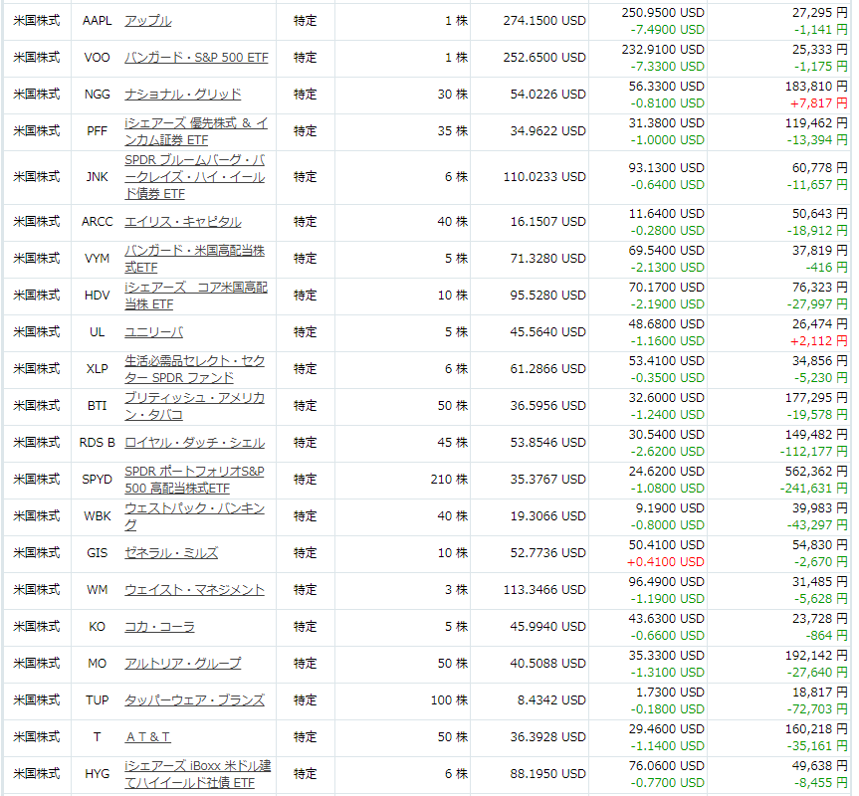Open タッパーウェア・ブランズ link
859x796 pixels.
click(194, 700)
